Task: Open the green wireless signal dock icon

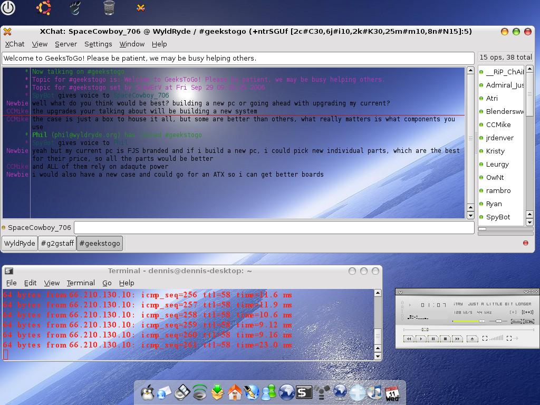Action: [x=200, y=392]
